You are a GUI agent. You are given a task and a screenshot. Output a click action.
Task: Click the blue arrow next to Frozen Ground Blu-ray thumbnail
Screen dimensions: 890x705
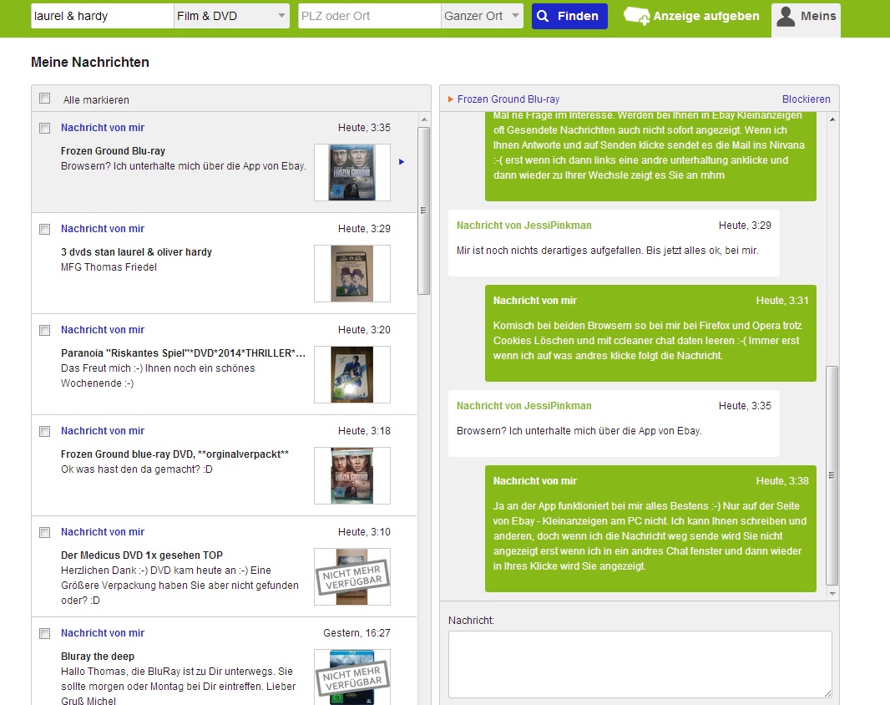click(402, 162)
